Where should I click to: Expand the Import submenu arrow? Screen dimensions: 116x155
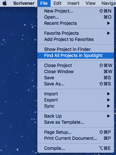click(109, 94)
